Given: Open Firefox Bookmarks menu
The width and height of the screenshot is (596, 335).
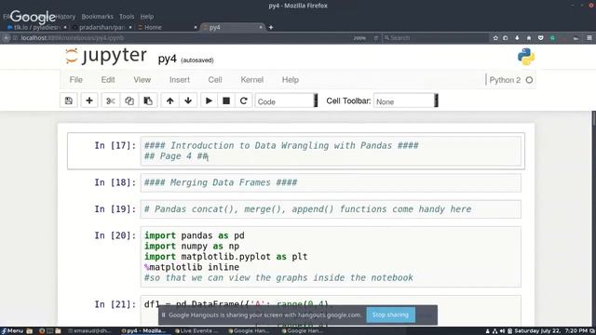Looking at the screenshot, I should point(97,17).
